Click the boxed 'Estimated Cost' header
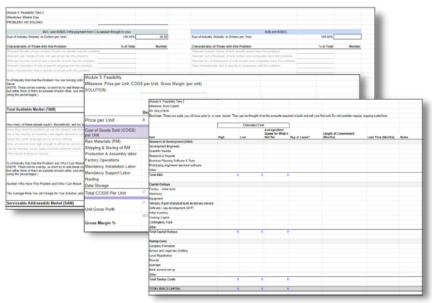Image resolution: width=432 pixels, height=303 pixels. (x=253, y=125)
